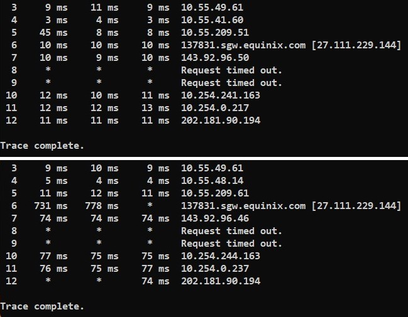Select the 10.55.209.51 hop address

tap(214, 33)
